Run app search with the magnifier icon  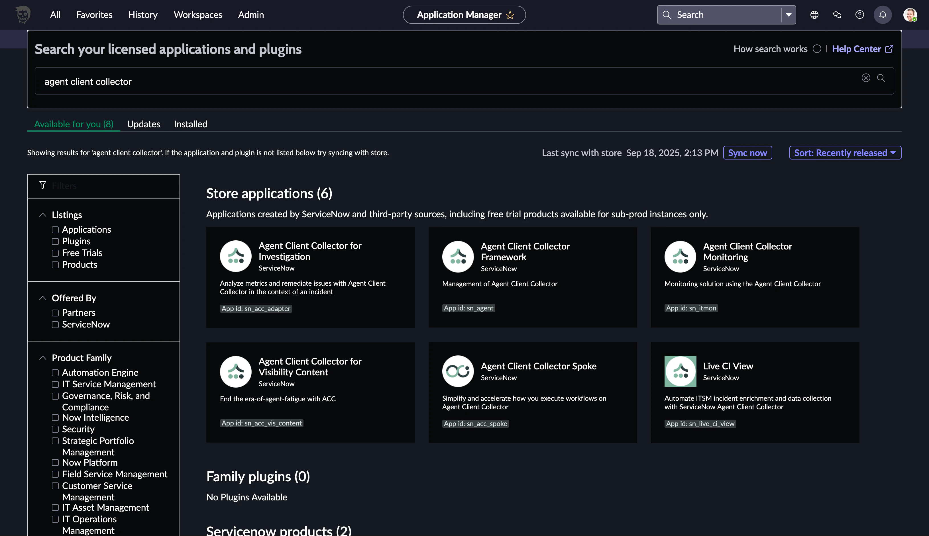coord(881,78)
